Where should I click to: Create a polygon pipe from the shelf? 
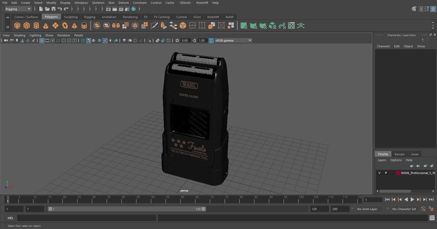pyautogui.click(x=84, y=26)
